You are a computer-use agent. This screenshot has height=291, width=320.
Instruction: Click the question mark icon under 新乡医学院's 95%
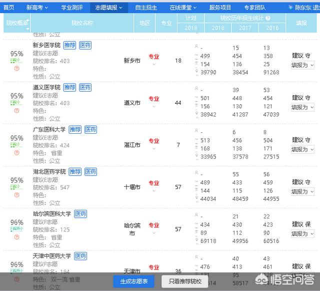17,69
